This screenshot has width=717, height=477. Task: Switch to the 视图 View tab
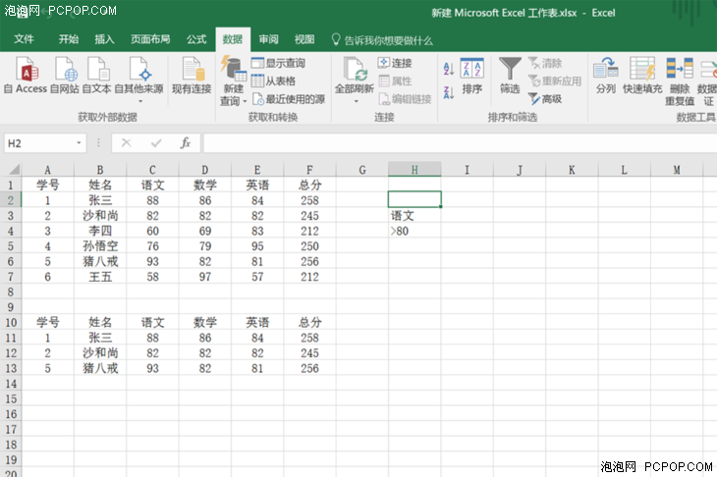(x=304, y=39)
